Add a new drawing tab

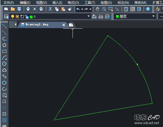point(71,25)
